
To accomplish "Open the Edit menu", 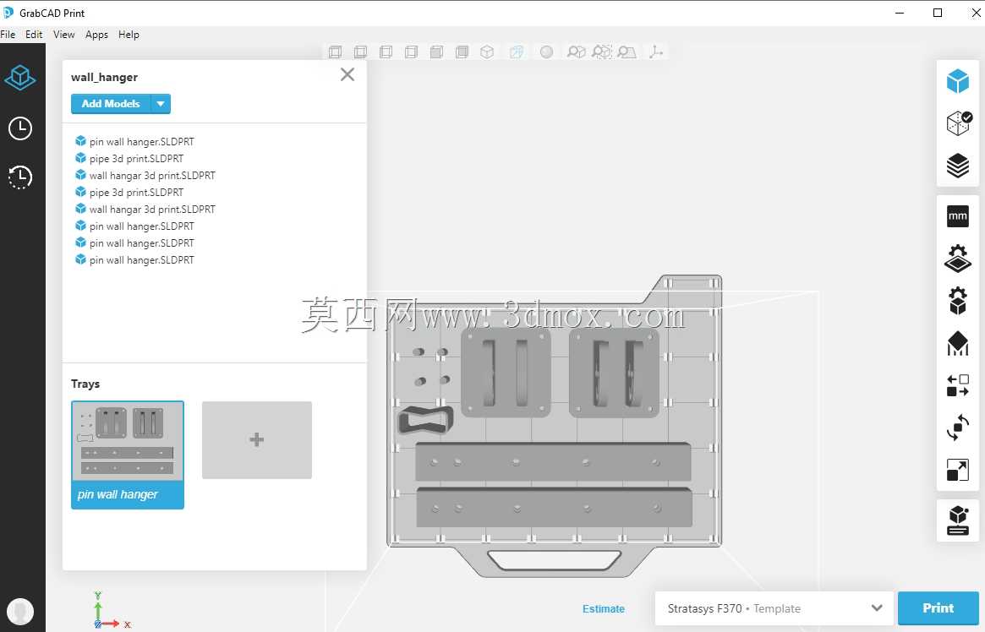I will (34, 35).
